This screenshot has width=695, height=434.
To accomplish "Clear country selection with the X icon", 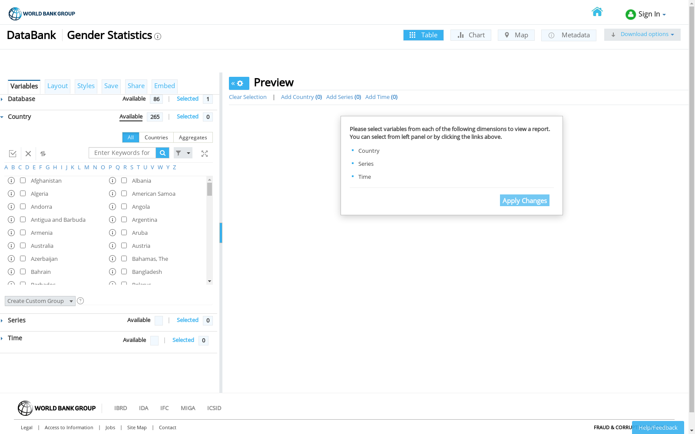I will pyautogui.click(x=28, y=154).
